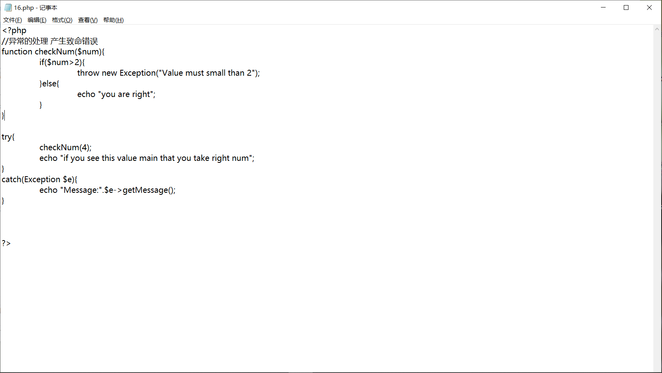
Task: Click the echo "you are right" statement
Action: 116,94
